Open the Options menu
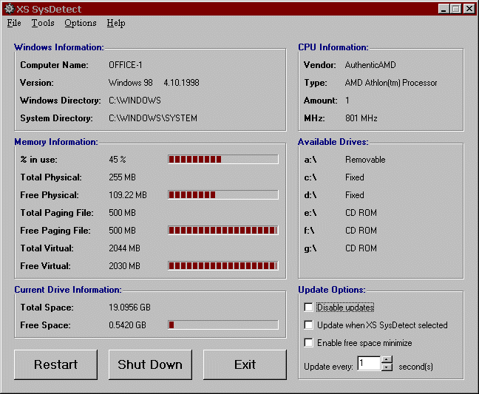The height and width of the screenshot is (394, 479). pyautogui.click(x=81, y=23)
